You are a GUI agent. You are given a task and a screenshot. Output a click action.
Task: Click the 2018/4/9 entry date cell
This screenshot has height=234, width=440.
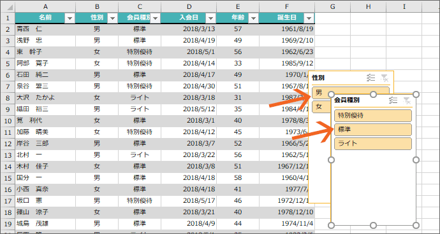[189, 224]
